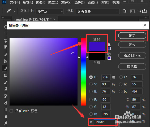
Task: Open 颜色库 color libraries button
Action: click(x=132, y=67)
